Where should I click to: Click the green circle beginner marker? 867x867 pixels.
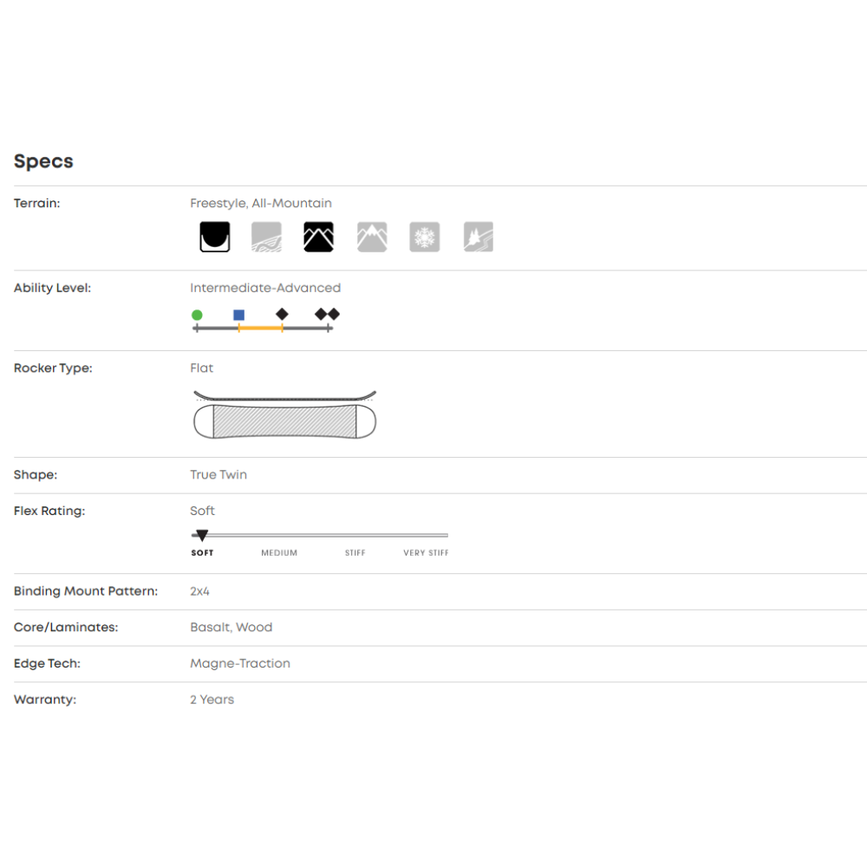tap(197, 315)
